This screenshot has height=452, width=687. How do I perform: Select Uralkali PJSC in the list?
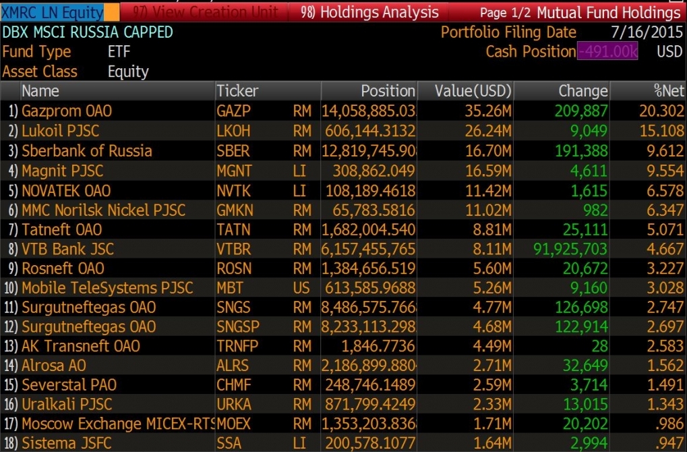pyautogui.click(x=67, y=404)
